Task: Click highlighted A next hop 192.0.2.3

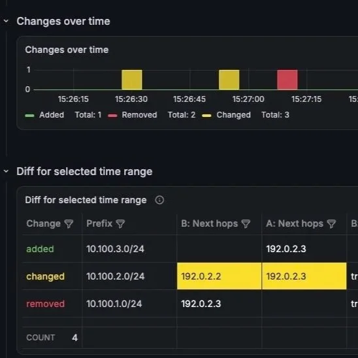Action: pyautogui.click(x=304, y=276)
